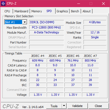Screen dimensions: 110x110
Task: Click the empty Correction field
Action: tap(95, 42)
